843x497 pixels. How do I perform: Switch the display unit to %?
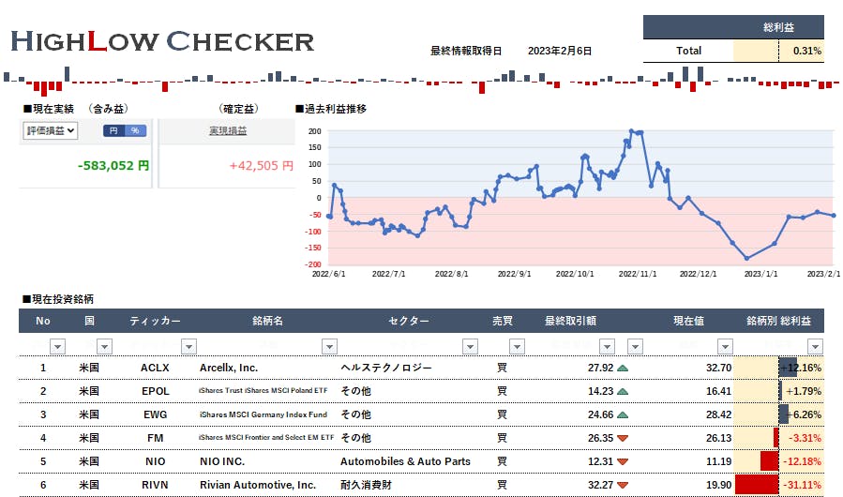click(135, 131)
